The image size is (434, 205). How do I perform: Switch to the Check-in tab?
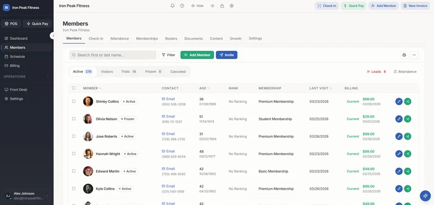pyautogui.click(x=96, y=38)
